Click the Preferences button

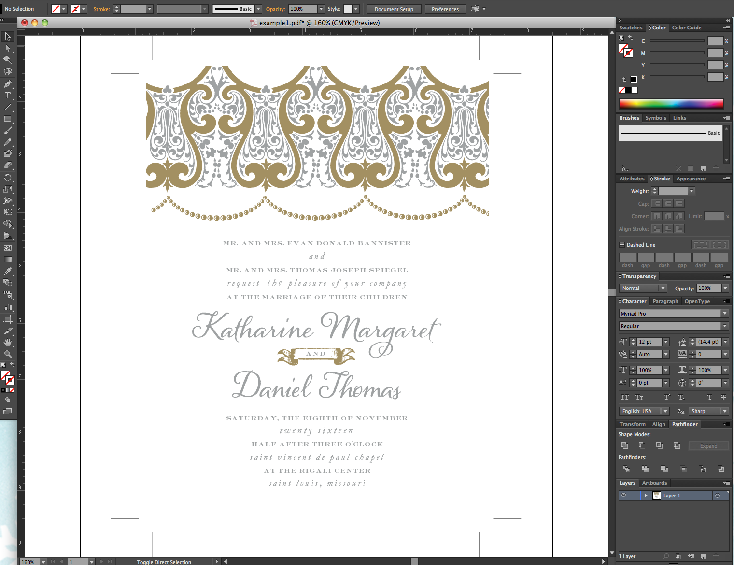click(x=445, y=9)
